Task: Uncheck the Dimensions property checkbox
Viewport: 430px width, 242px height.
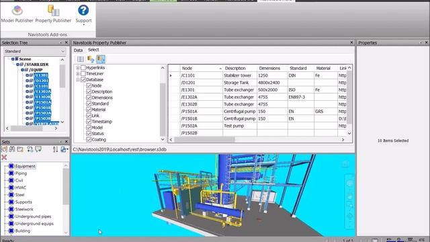Action: point(89,97)
